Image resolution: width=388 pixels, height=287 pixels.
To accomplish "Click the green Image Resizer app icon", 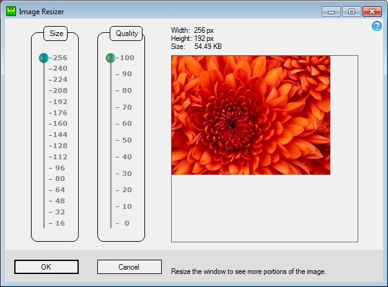I will pos(11,11).
